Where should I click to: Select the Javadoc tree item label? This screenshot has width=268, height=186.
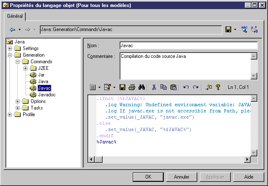click(x=47, y=95)
